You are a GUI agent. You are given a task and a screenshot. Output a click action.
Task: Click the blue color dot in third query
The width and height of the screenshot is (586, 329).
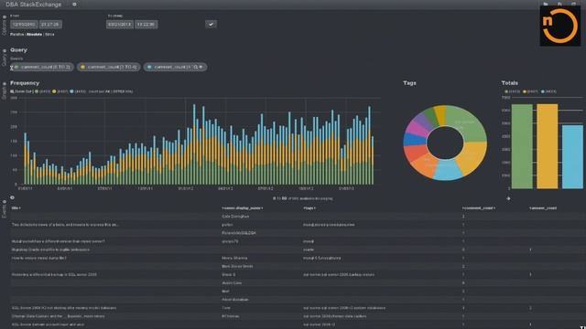point(149,67)
